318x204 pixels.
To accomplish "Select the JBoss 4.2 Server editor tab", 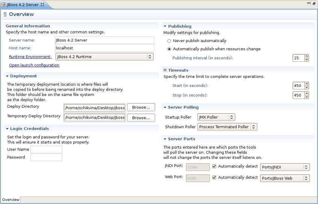I will 23,5.
